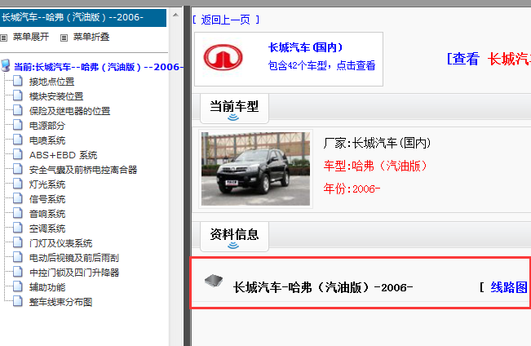This screenshot has height=346, width=531.
Task: Open 空调系统 entry
Action: (x=47, y=228)
